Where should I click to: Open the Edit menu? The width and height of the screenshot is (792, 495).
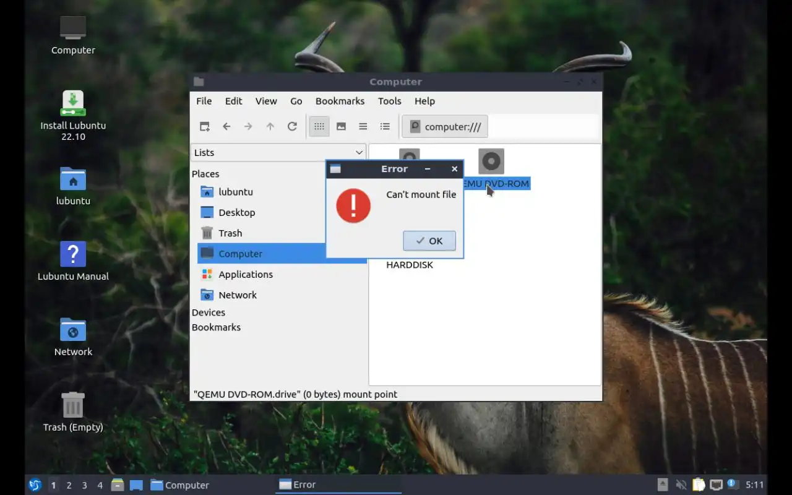pos(233,101)
